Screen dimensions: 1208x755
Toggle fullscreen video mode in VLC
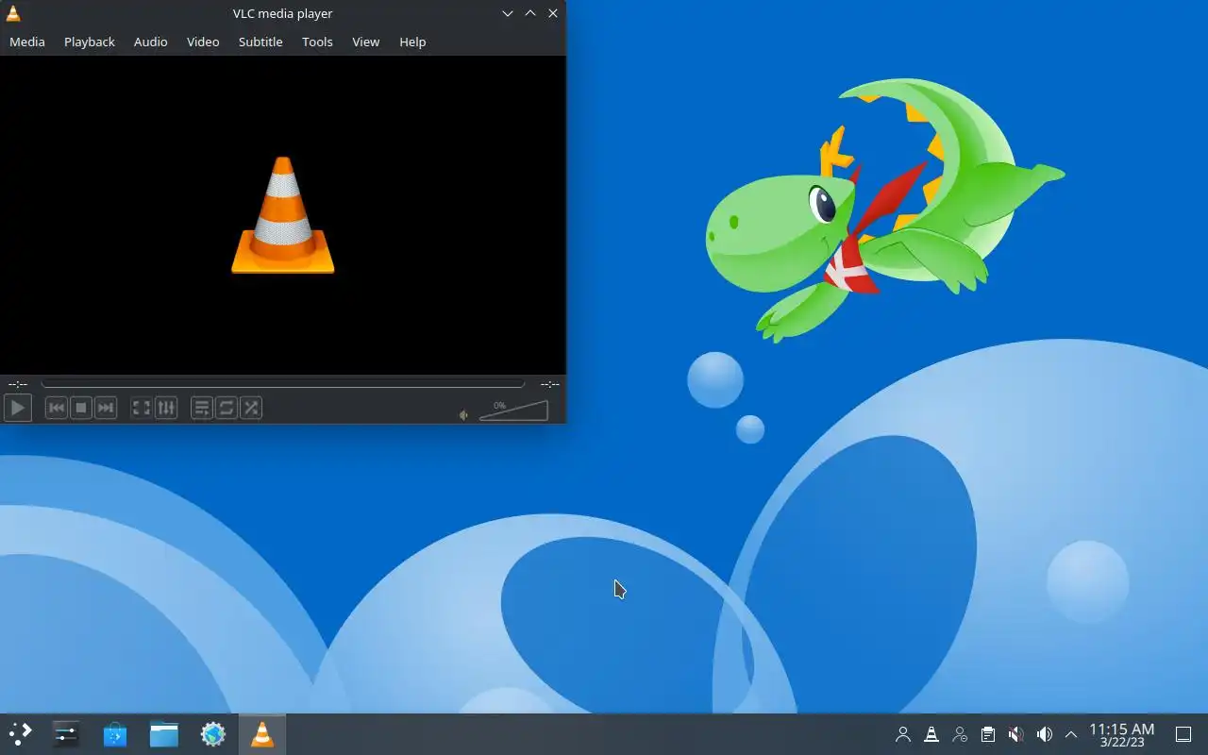(141, 408)
